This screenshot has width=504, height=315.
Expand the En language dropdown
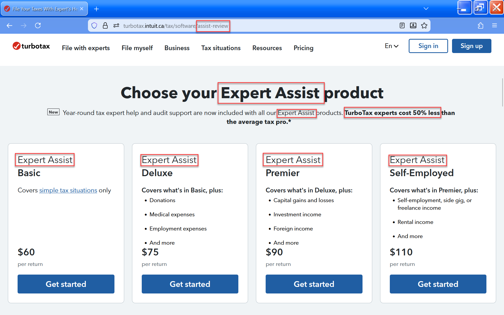[x=391, y=46]
